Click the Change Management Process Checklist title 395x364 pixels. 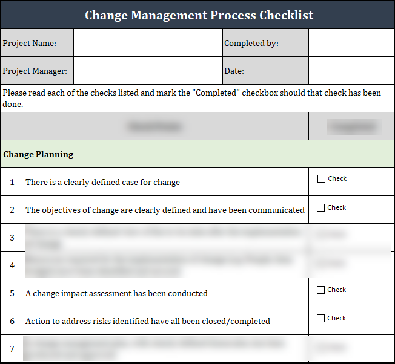(x=199, y=15)
